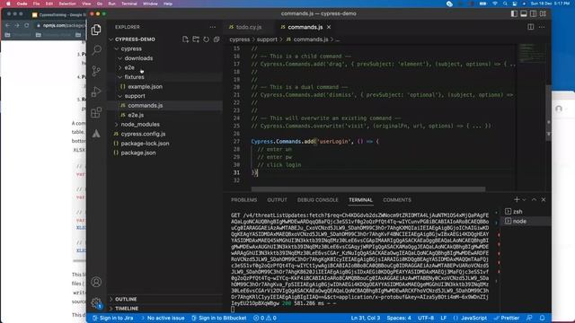Open the Explorer view in the activity bar

coord(96,30)
